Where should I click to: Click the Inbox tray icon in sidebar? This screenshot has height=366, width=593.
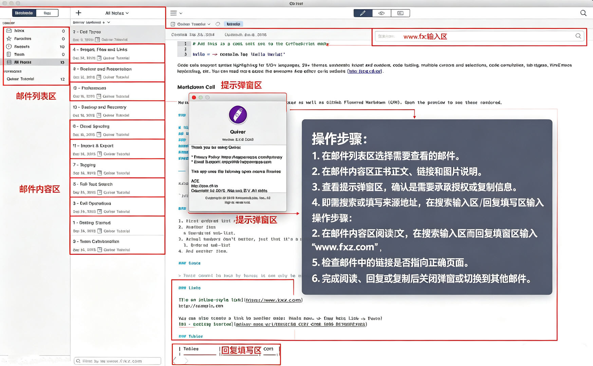pos(9,31)
